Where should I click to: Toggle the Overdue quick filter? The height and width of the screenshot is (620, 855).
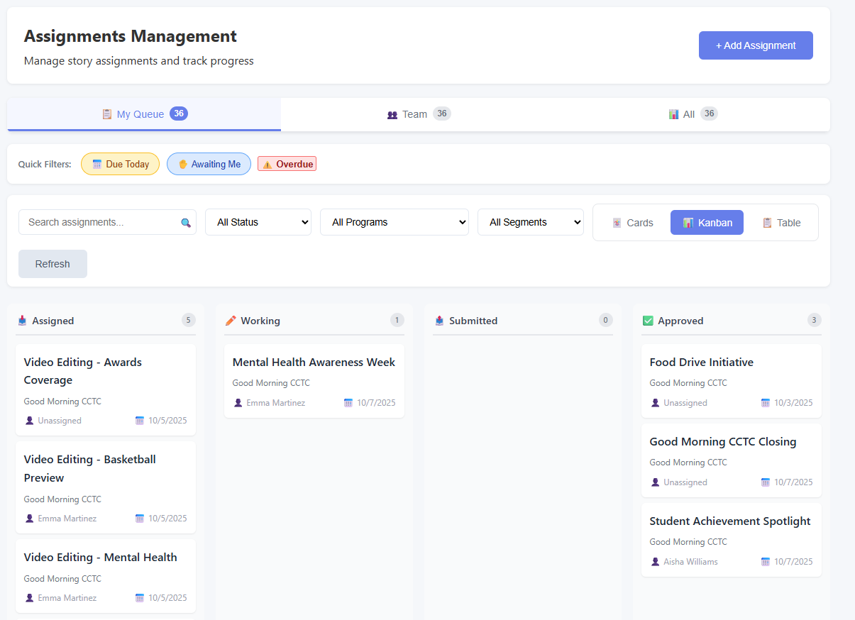pos(287,164)
